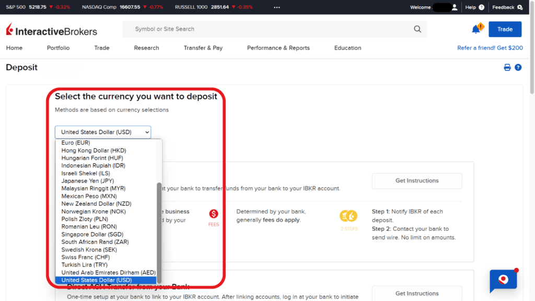Open the Performance & Reports menu
The height and width of the screenshot is (301, 535).
278,48
